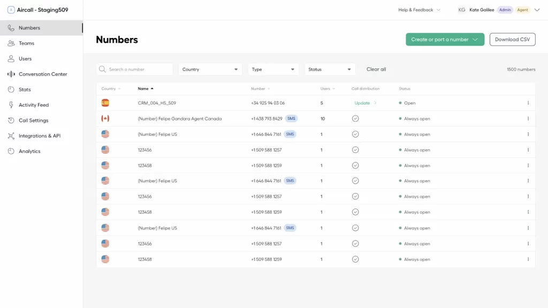Image resolution: width=548 pixels, height=308 pixels.
Task: Click call distribution checkmark for Felipe Gandara row
Action: pos(355,119)
